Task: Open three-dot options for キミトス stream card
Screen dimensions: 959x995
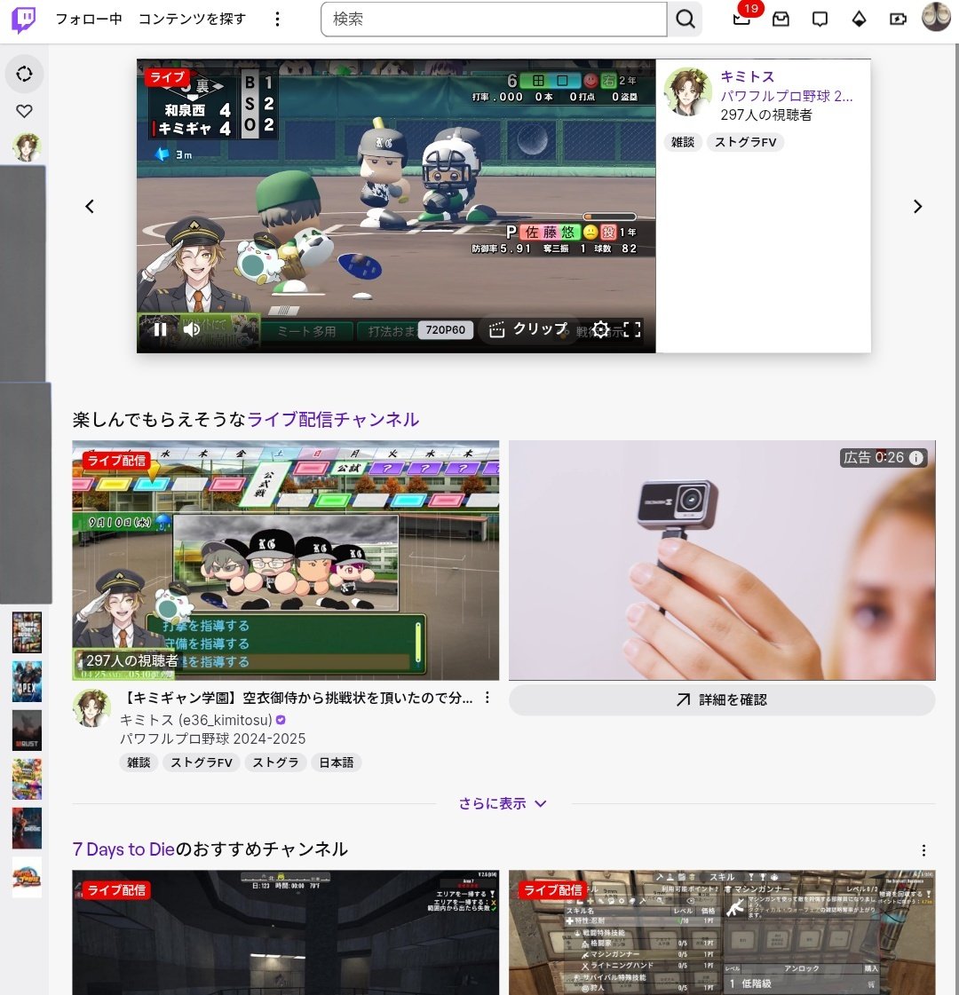Action: click(x=487, y=698)
